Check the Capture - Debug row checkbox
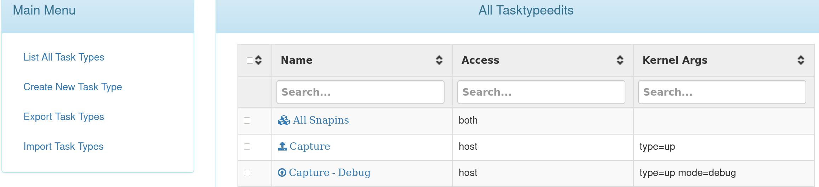Image resolution: width=819 pixels, height=187 pixels. (x=247, y=173)
